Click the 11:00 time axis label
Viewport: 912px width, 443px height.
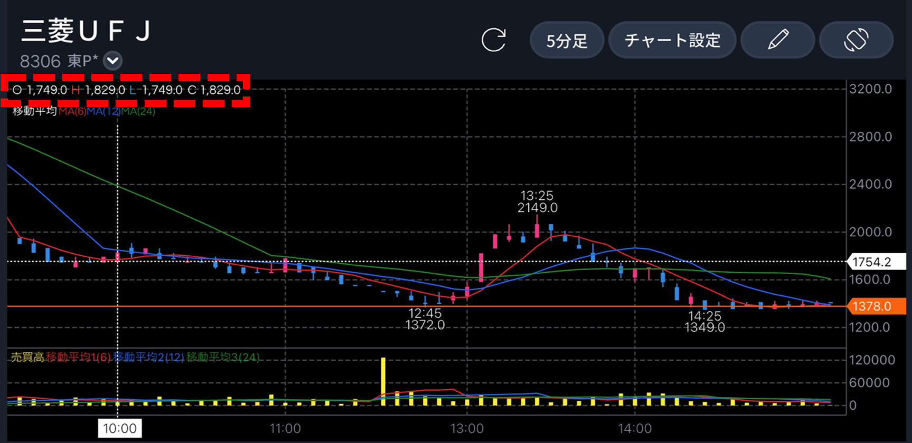point(285,429)
